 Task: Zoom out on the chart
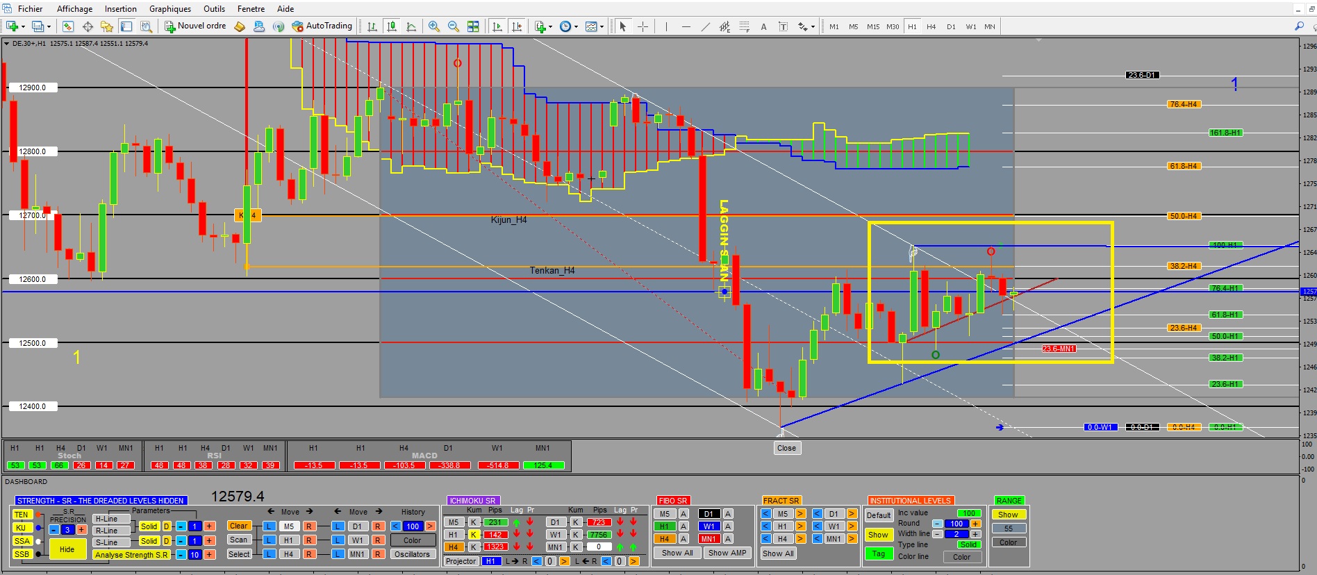(x=454, y=26)
